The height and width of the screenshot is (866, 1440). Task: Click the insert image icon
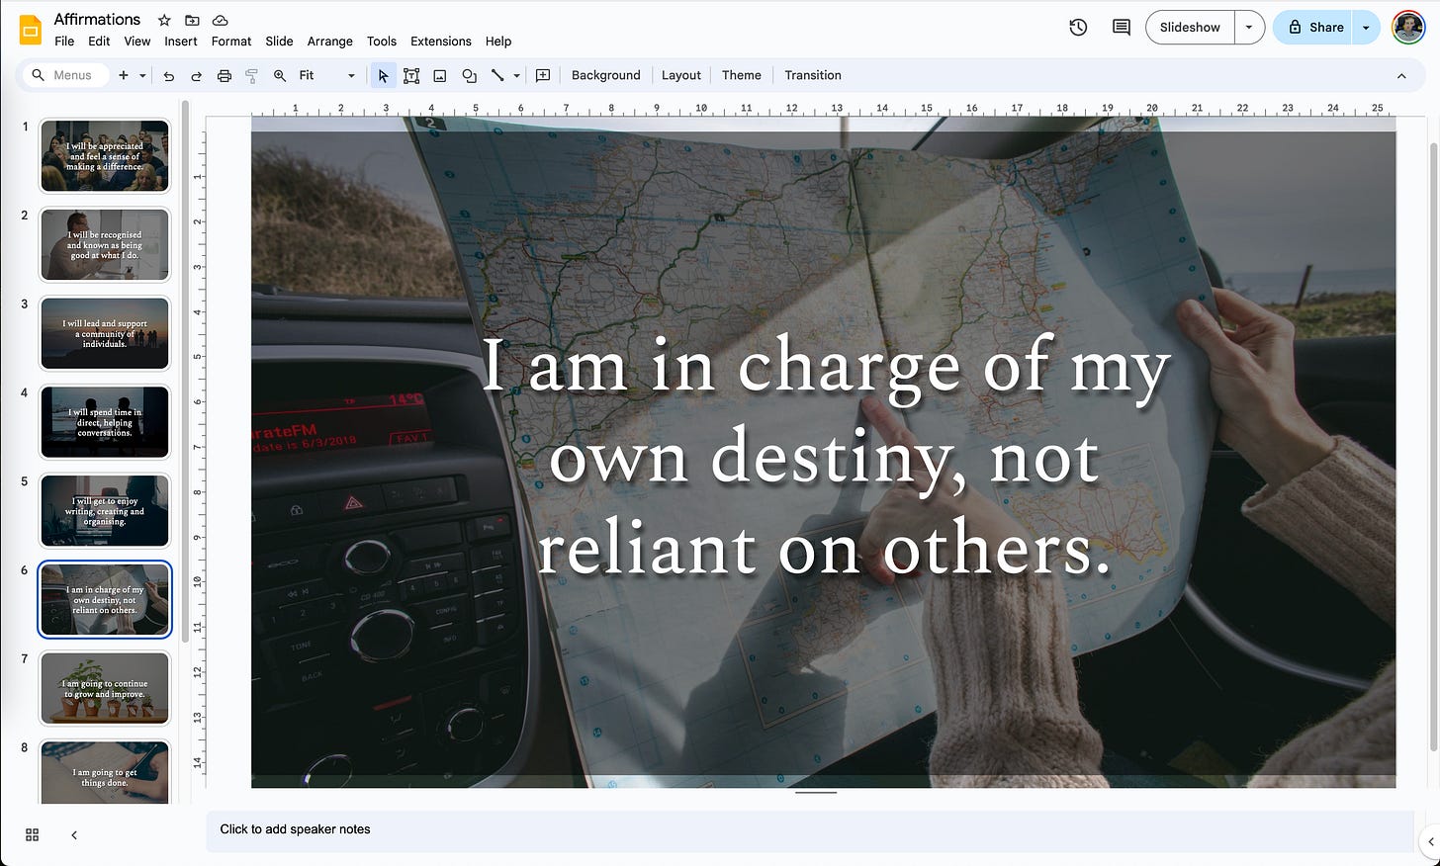(440, 76)
